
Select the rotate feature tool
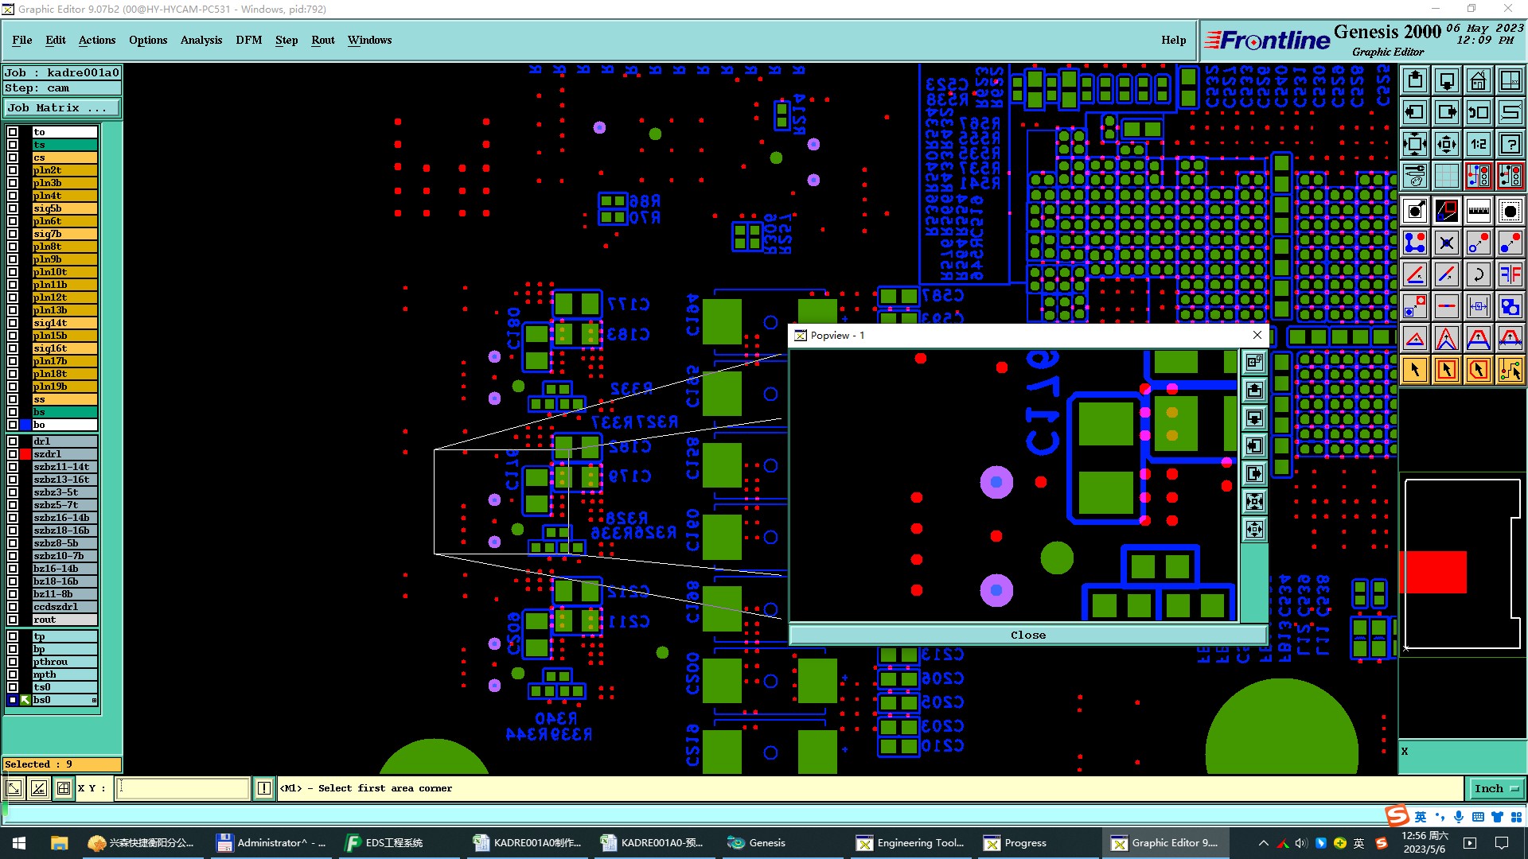point(1478,274)
